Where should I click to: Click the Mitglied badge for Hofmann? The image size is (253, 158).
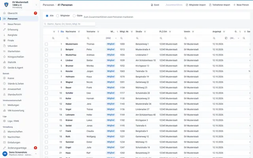pyautogui.click(x=111, y=77)
